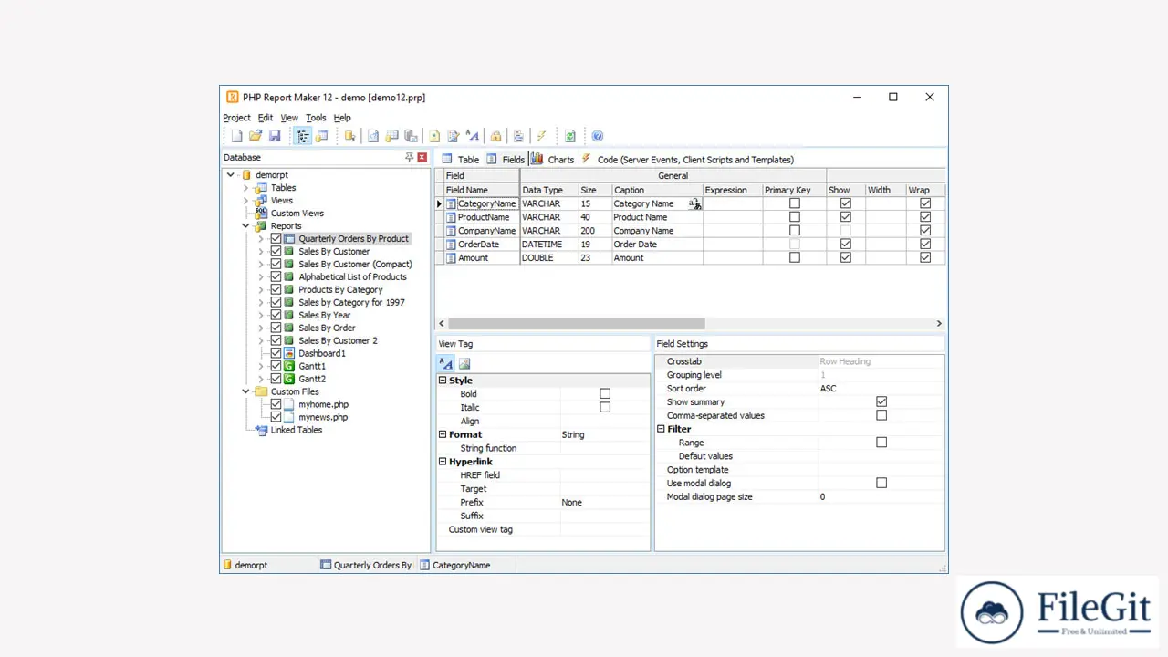Collapse the Hyperlink property group
1168x657 pixels.
tap(443, 462)
